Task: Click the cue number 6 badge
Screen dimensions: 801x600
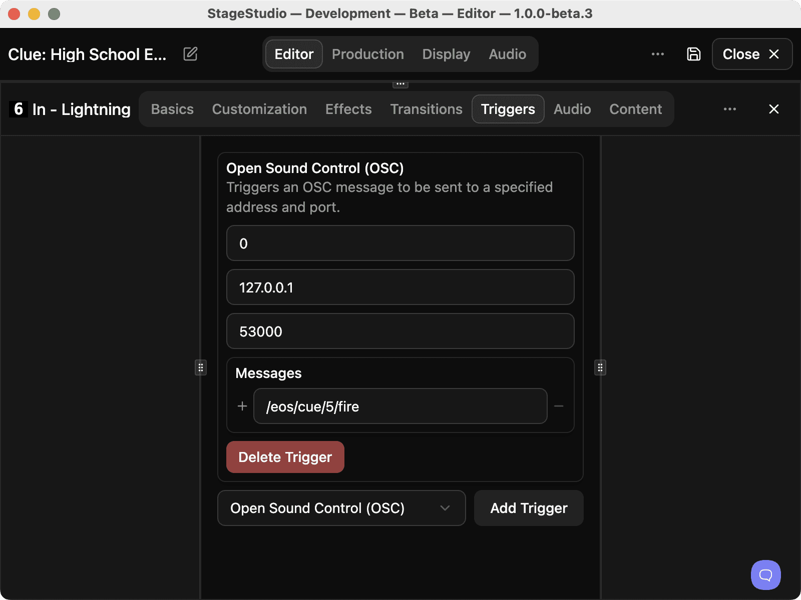Action: (x=19, y=109)
